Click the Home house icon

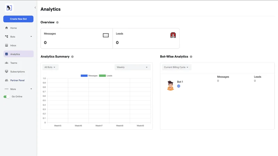pos(7,28)
